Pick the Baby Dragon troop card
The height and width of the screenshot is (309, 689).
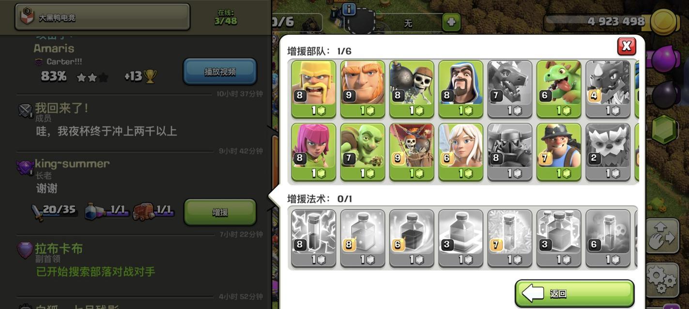[x=559, y=89]
